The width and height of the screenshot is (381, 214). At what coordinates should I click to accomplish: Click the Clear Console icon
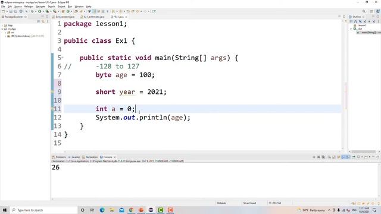pos(329,157)
